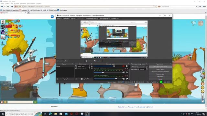Open the help question-mark icon in the game
The width and height of the screenshot is (207, 116).
point(202,80)
